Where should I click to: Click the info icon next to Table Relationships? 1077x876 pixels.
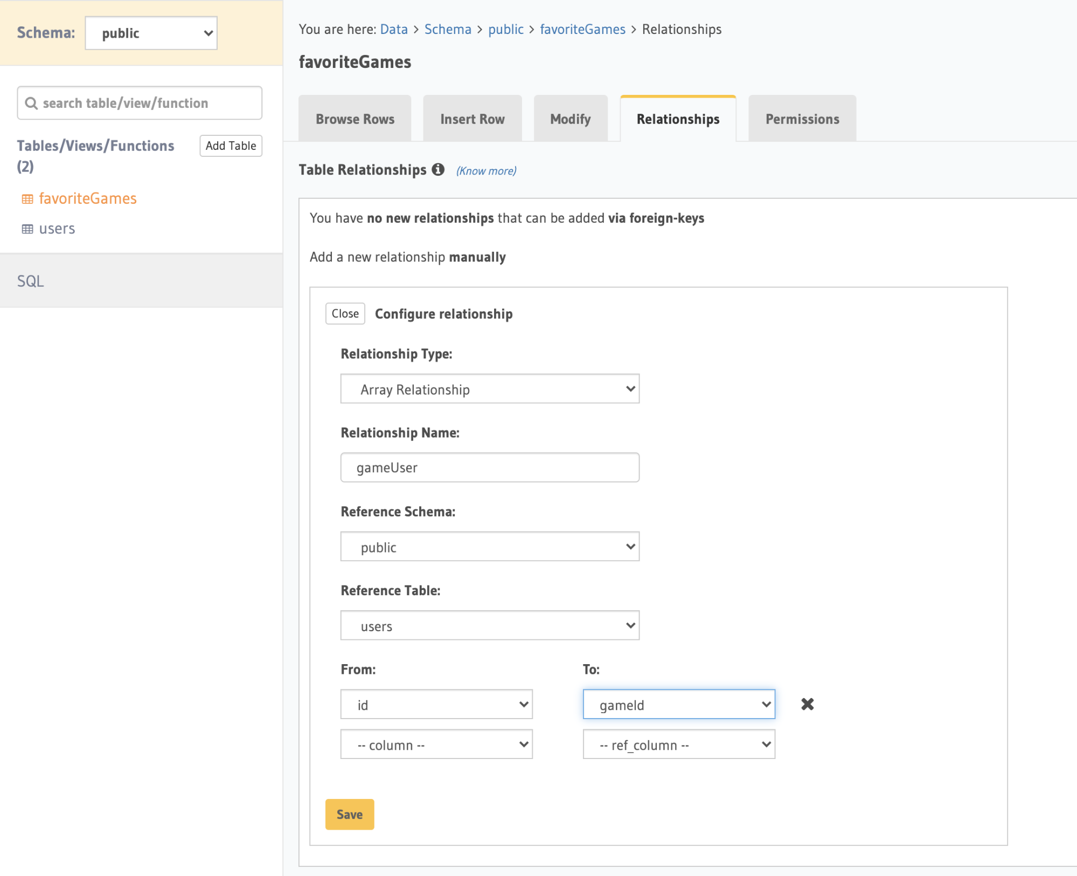point(437,169)
